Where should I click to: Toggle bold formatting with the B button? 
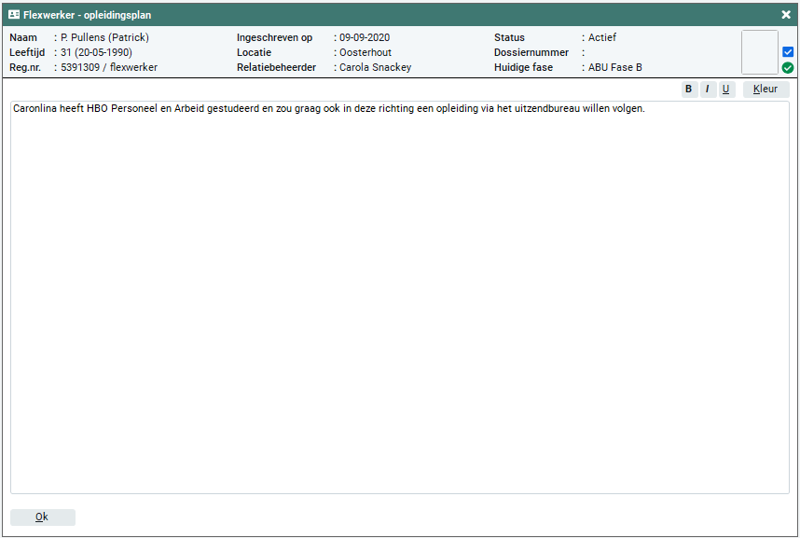[x=688, y=90]
